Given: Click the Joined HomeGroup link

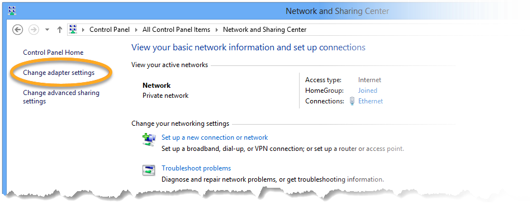Looking at the screenshot, I should tap(367, 91).
